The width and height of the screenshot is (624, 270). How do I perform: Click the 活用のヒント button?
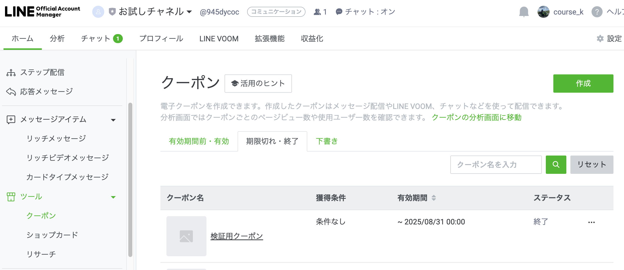pyautogui.click(x=258, y=83)
